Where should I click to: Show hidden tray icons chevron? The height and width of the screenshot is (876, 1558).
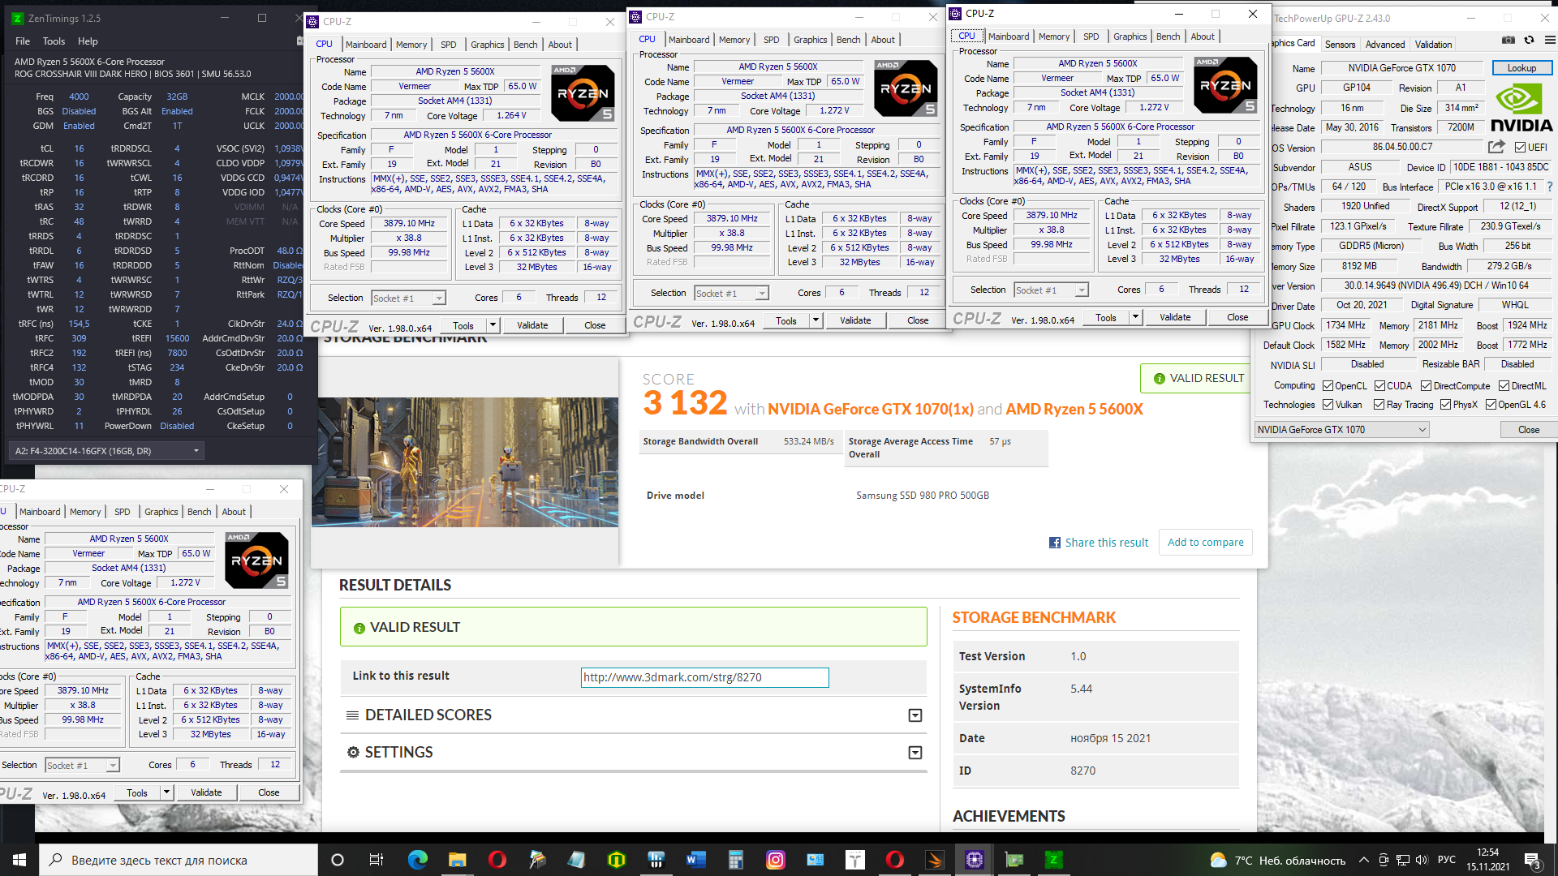point(1363,860)
